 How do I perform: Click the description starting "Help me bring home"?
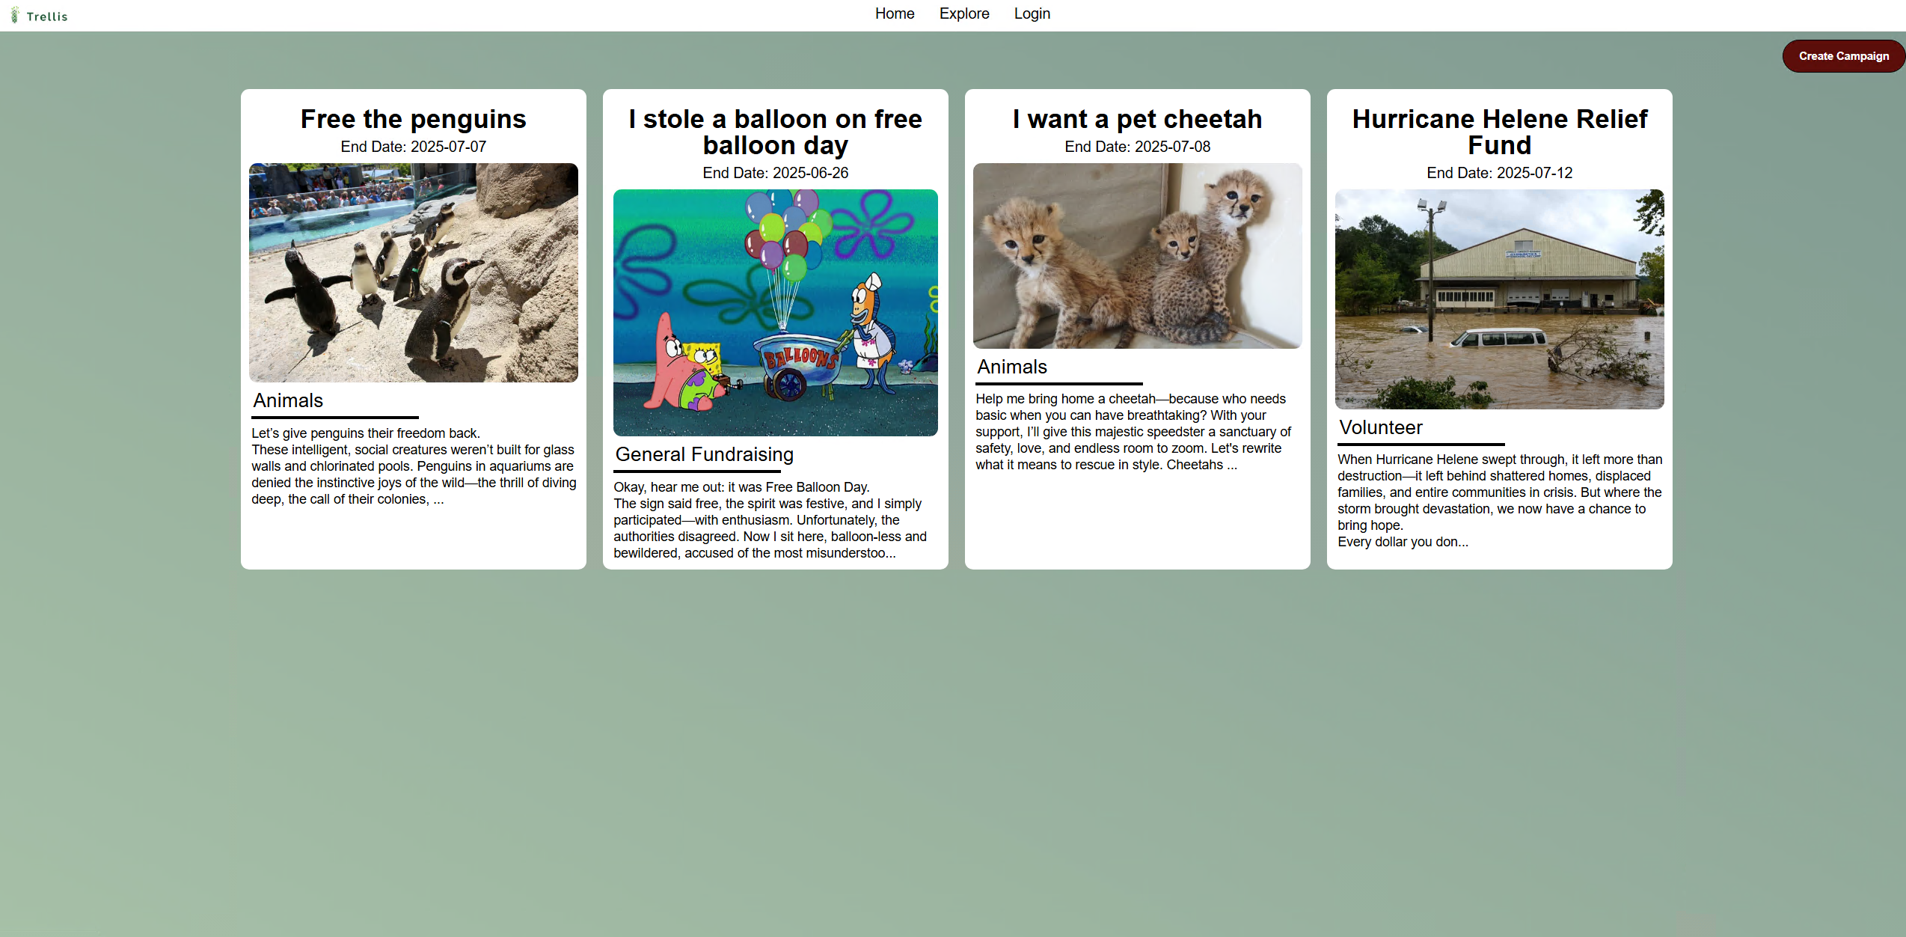1133,432
